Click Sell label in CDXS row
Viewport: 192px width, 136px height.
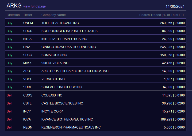pyautogui.click(x=9, y=95)
